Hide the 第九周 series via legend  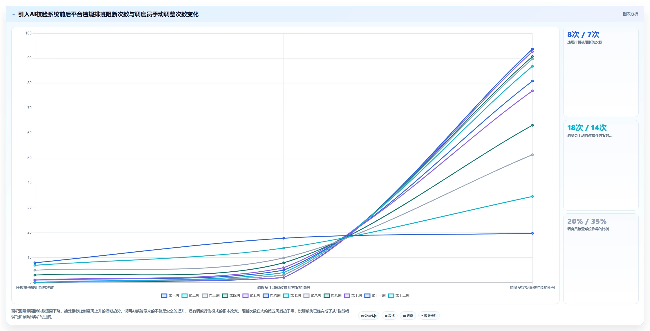pos(333,295)
